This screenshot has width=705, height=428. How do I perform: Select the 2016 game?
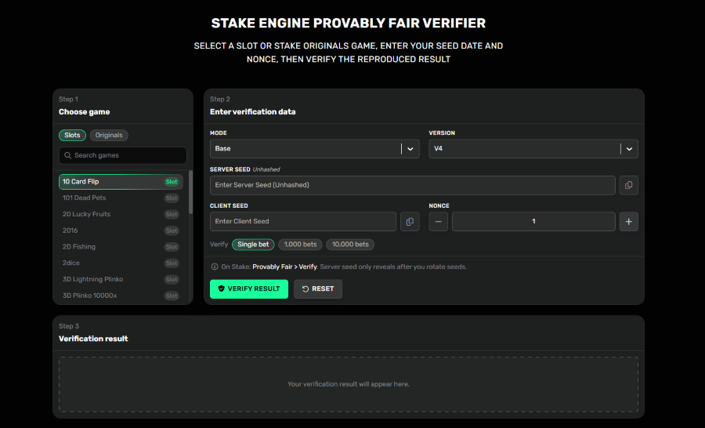pos(121,230)
